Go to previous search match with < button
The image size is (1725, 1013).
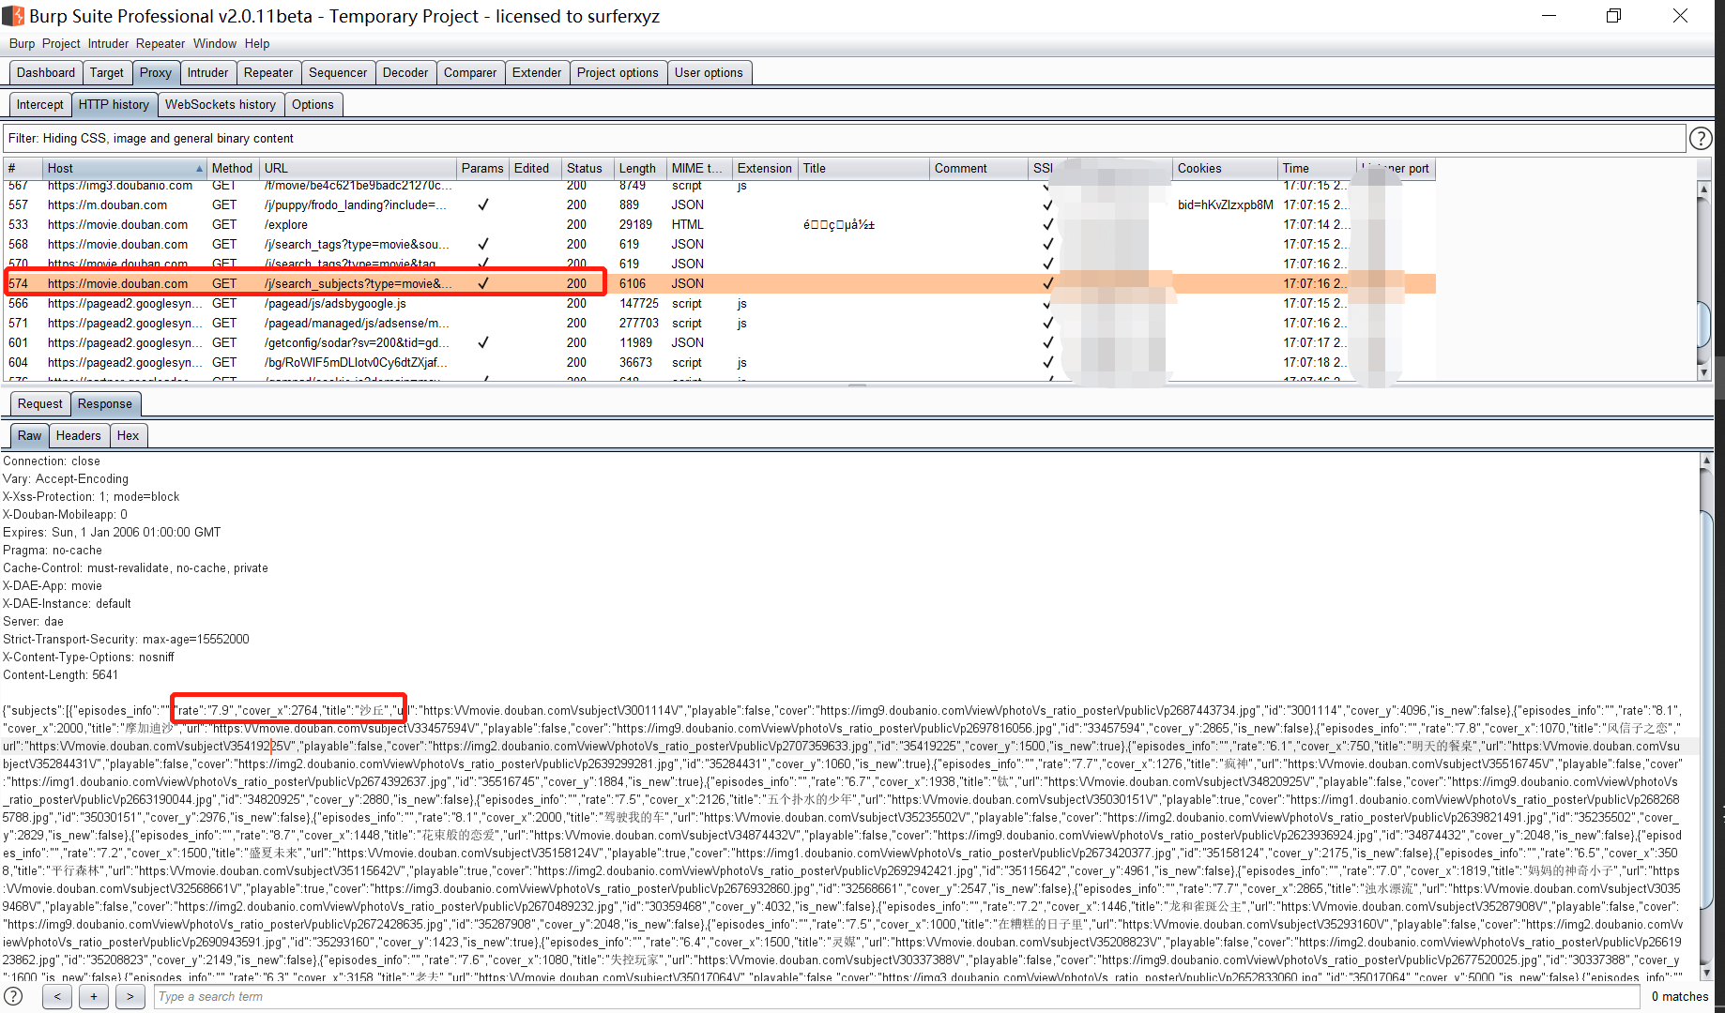coord(57,996)
